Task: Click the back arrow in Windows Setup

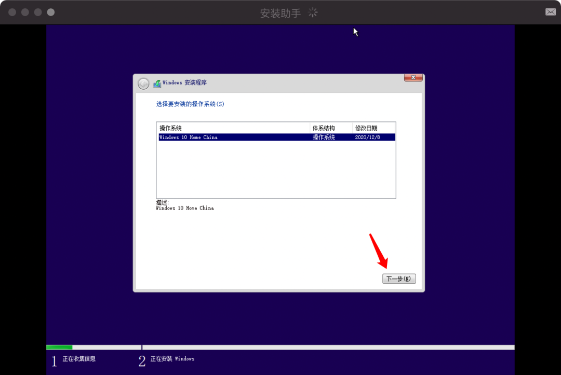Action: (143, 84)
